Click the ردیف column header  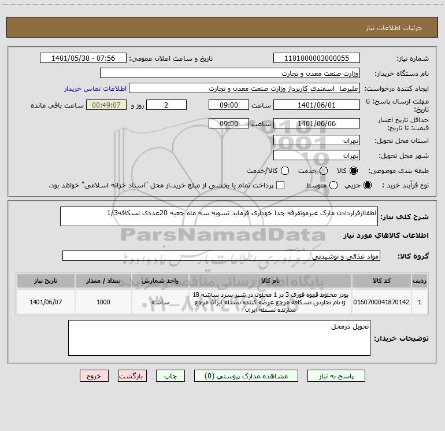420,281
